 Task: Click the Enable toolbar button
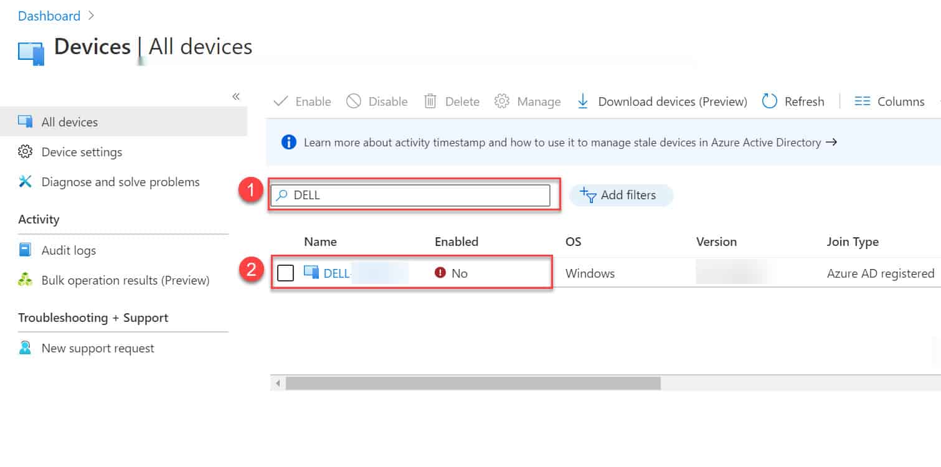pos(303,101)
